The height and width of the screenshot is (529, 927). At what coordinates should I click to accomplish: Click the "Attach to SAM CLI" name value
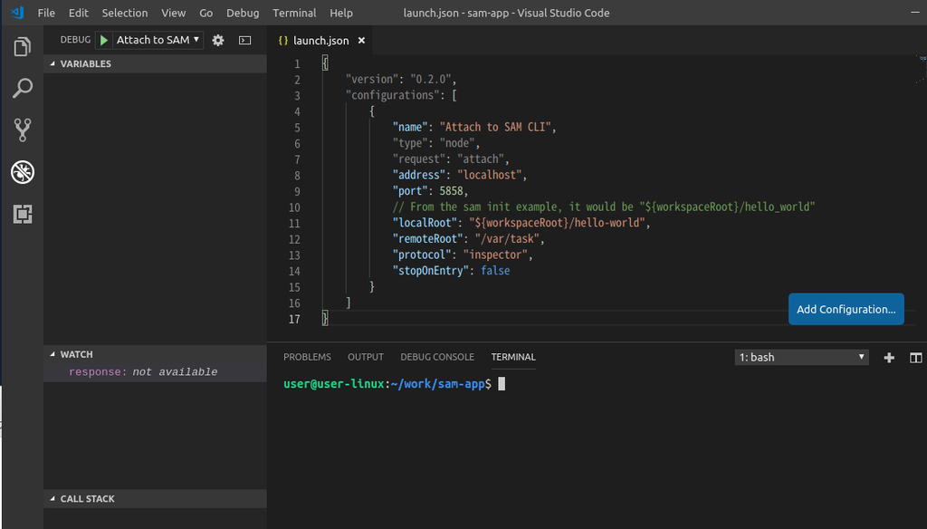tap(495, 127)
